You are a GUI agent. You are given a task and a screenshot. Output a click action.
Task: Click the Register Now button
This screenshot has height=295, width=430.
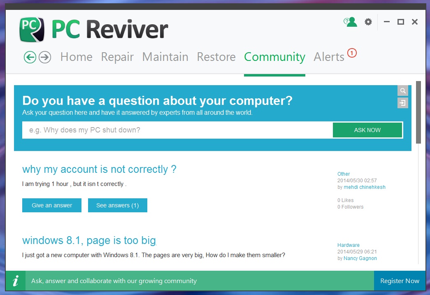tap(400, 281)
